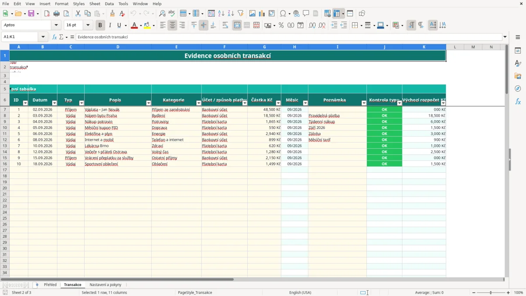Adjust the zoom slider in the status bar
The height and width of the screenshot is (296, 526).
tap(490, 292)
